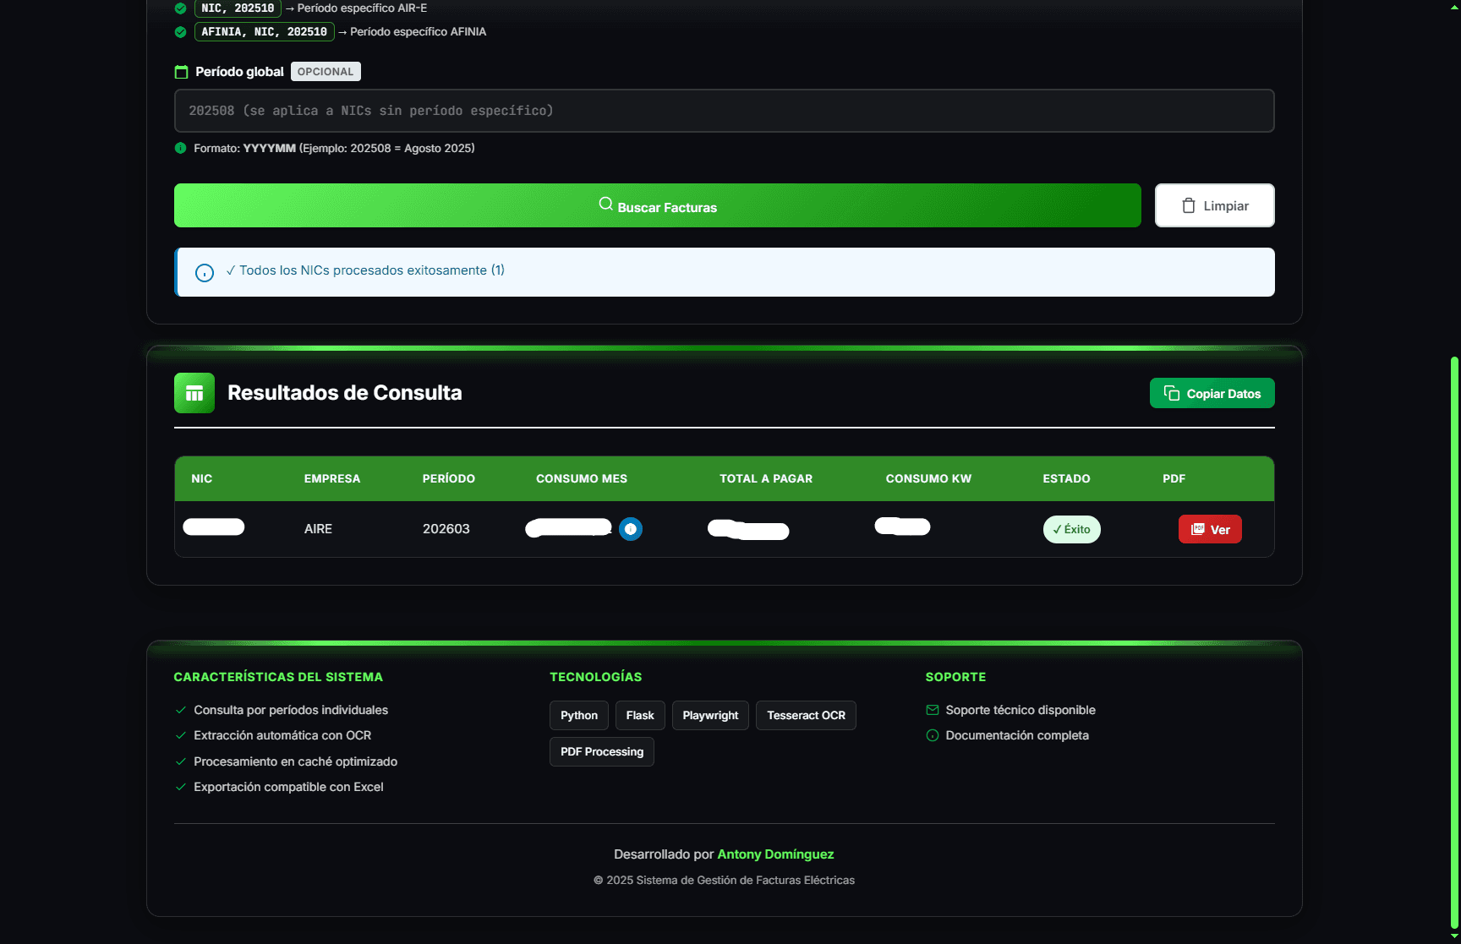This screenshot has height=944, width=1461.
Task: Click the Período global input field
Action: [724, 111]
